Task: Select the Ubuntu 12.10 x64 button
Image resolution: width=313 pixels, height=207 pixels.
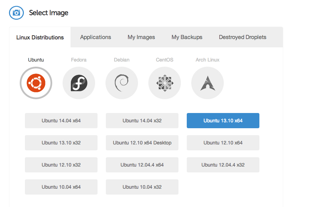Action: (223, 143)
